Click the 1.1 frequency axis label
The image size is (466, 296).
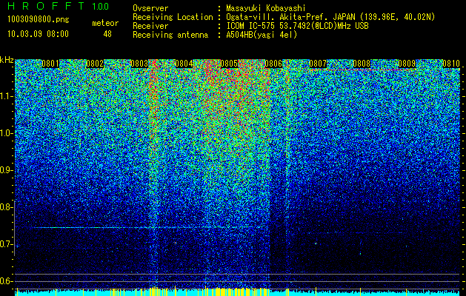(5, 96)
